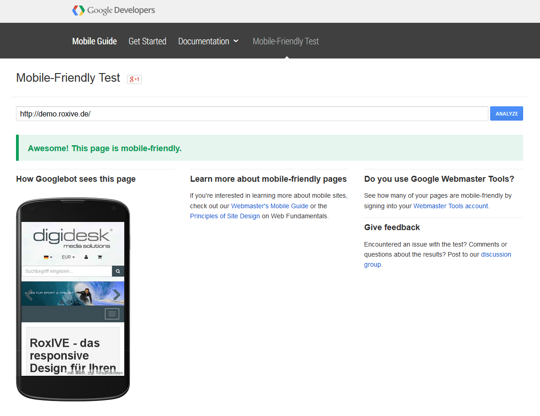The image size is (540, 416).
Task: Click the Analyze button
Action: (x=507, y=114)
